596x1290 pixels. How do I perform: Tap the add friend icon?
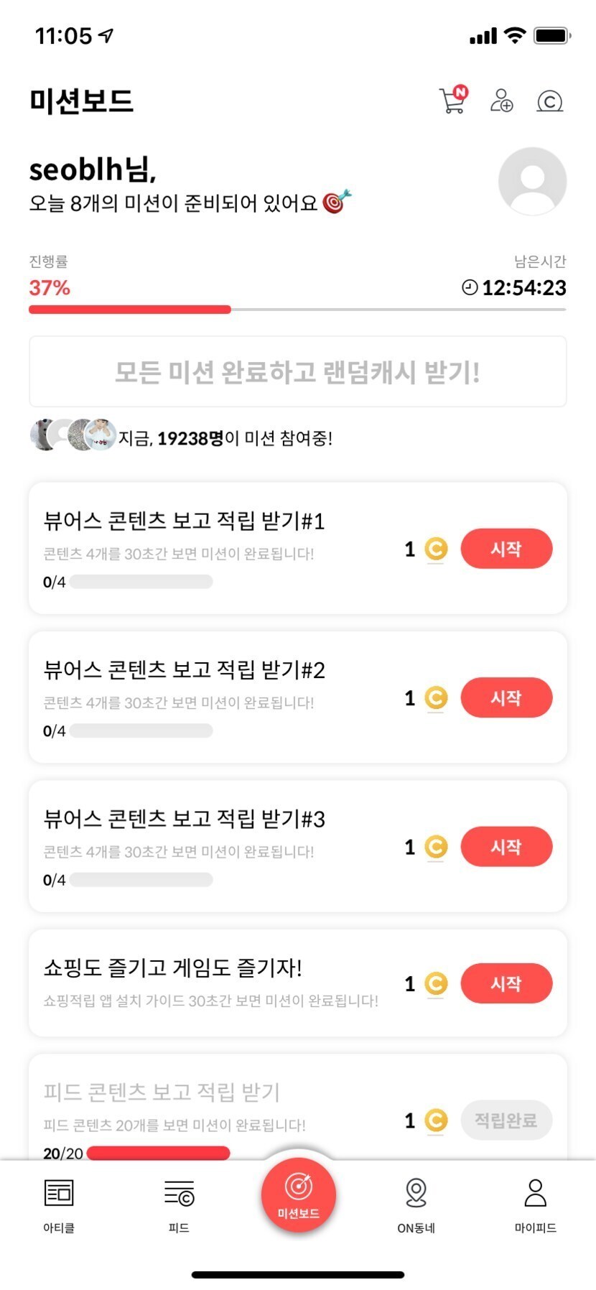coord(501,101)
